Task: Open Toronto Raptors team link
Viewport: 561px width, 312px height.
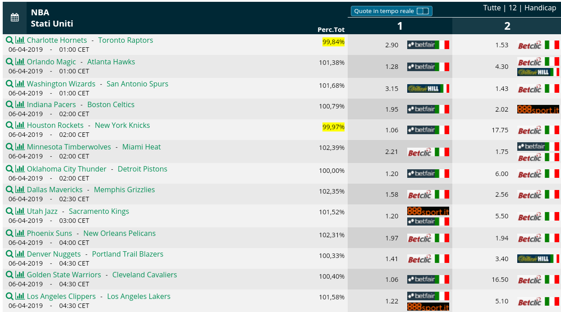Action: (125, 40)
